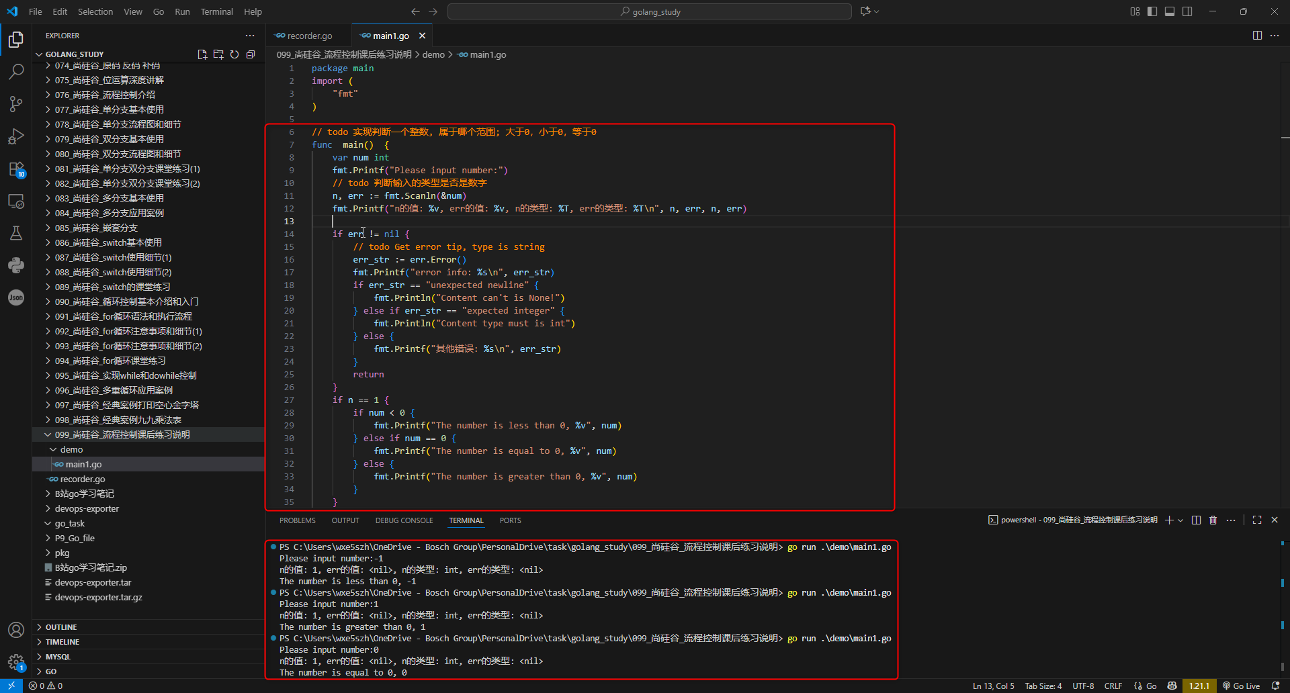Open the Manage gear menu
The width and height of the screenshot is (1290, 693).
point(16,662)
